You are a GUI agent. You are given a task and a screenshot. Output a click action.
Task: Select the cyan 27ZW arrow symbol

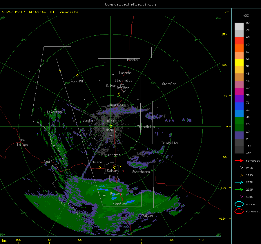(x=239, y=182)
